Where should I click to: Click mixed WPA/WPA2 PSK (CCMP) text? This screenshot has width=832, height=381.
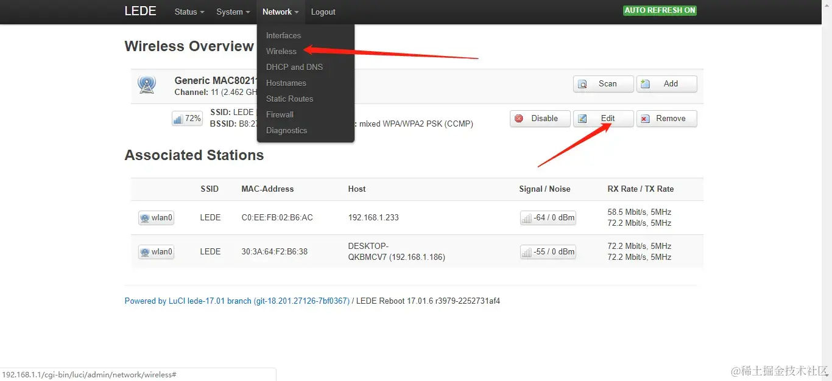(x=416, y=124)
